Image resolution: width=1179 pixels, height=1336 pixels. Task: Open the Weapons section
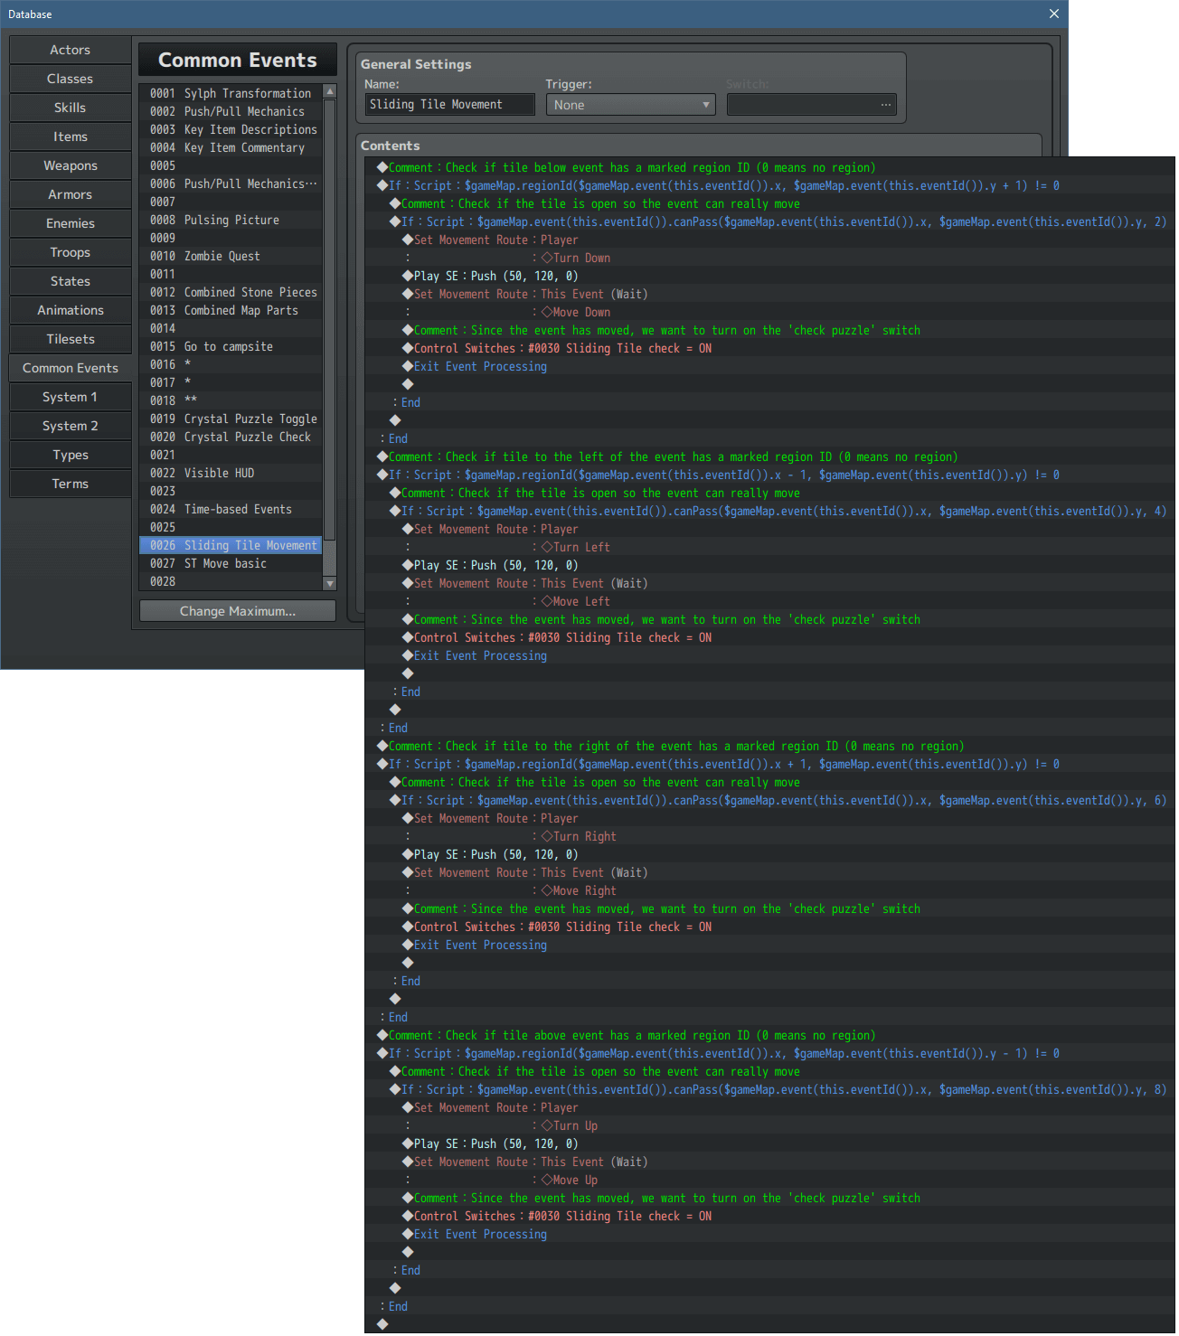pyautogui.click(x=70, y=165)
